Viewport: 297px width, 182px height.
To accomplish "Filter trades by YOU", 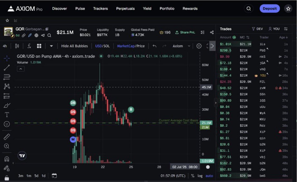I will coord(274,29).
